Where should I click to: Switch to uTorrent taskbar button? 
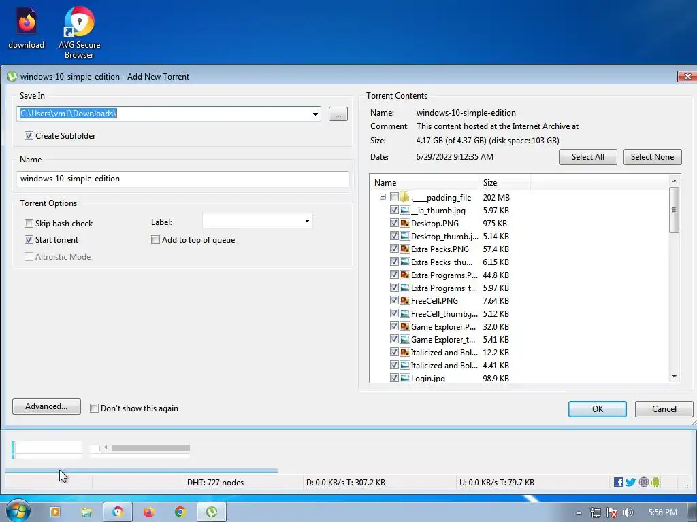[212, 512]
